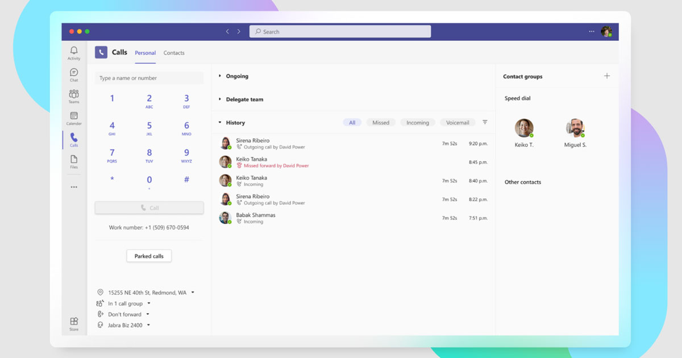Click Miguel S. speed dial avatar
The image size is (682, 358).
575,128
